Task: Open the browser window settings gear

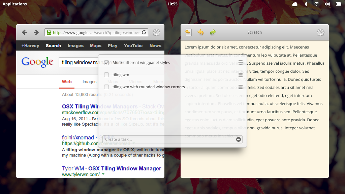Action: [156, 32]
